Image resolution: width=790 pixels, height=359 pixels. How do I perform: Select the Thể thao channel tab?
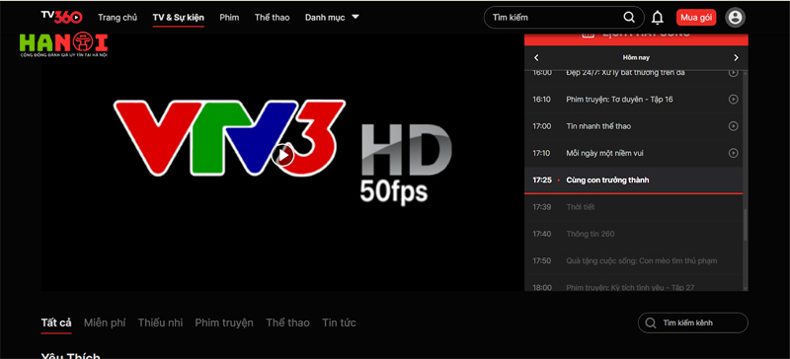[x=287, y=323]
